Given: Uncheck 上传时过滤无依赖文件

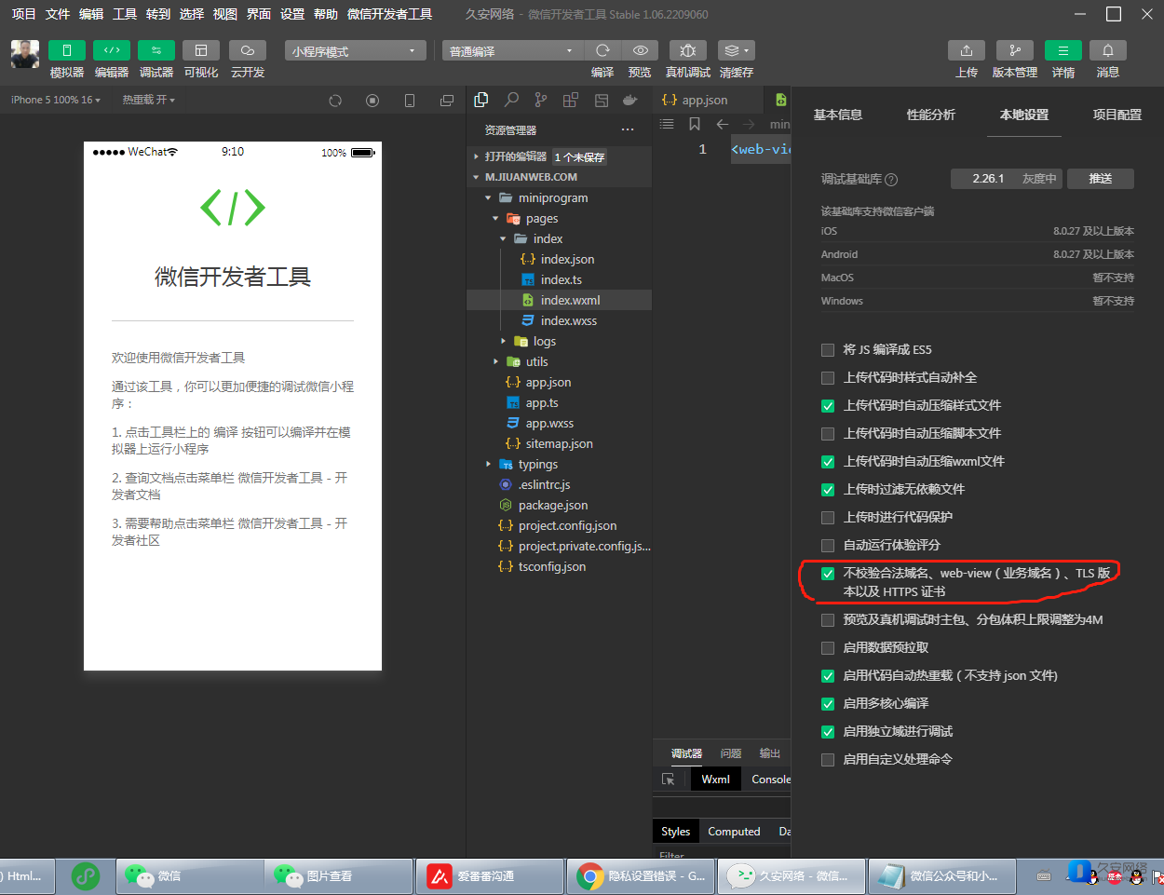Looking at the screenshot, I should pos(828,490).
